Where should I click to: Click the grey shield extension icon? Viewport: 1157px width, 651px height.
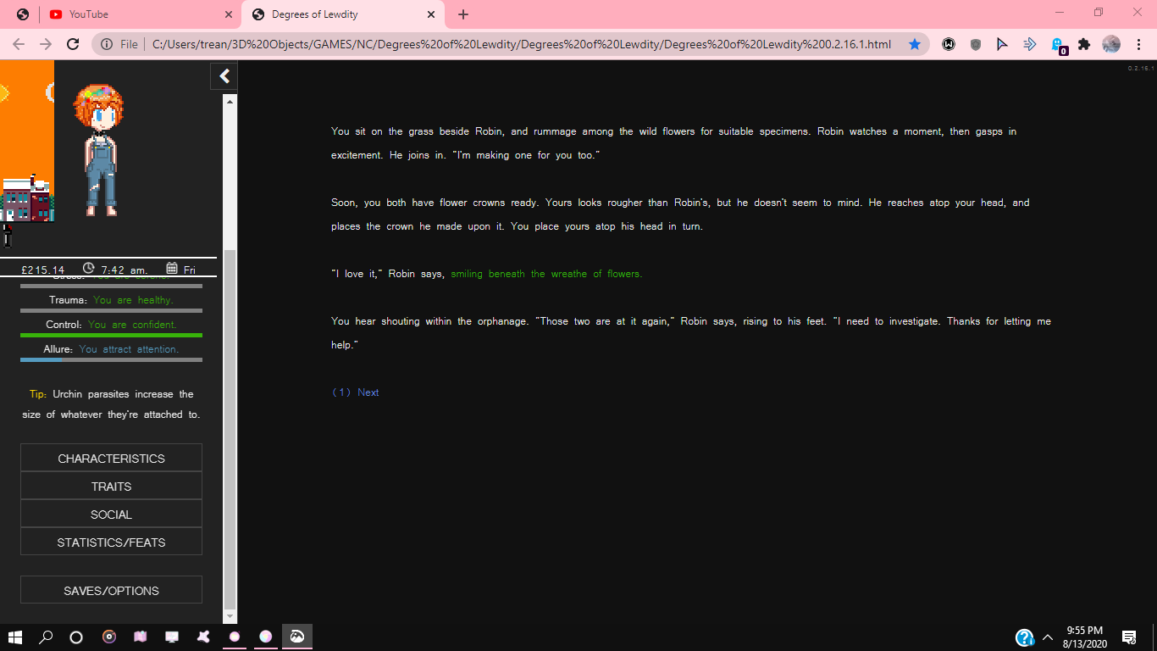click(x=976, y=44)
